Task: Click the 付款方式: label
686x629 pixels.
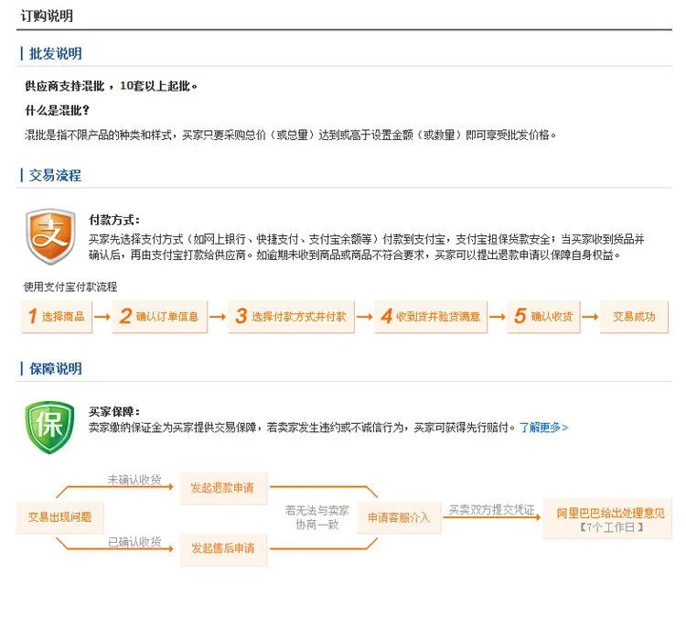Action: pos(114,220)
